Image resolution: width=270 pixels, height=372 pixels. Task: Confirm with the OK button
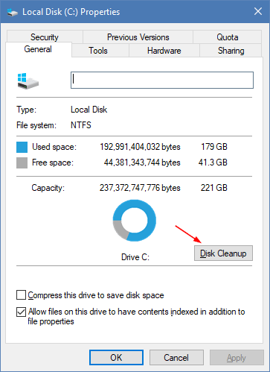point(116,358)
